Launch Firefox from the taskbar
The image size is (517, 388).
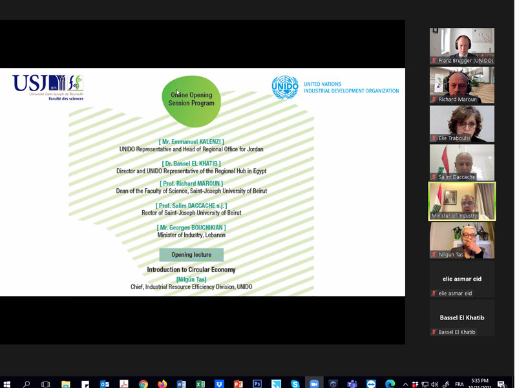[162, 383]
